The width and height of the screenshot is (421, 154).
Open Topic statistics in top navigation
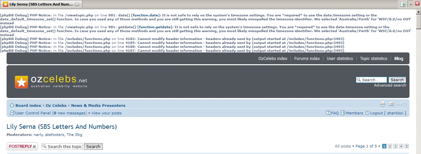point(373,59)
